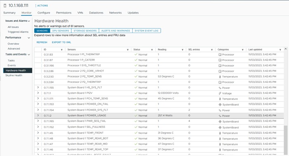
Task: Open Skyline Health in the sidebar
Action: pyautogui.click(x=14, y=76)
